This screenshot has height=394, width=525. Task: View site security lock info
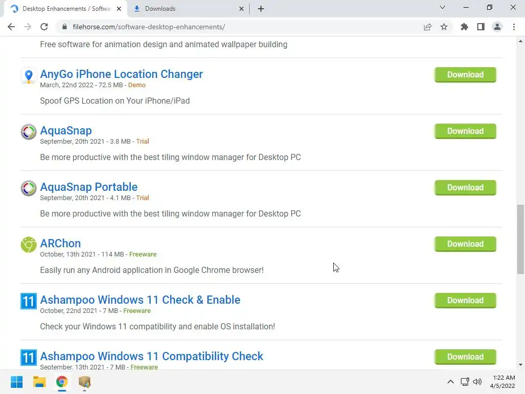click(x=65, y=27)
